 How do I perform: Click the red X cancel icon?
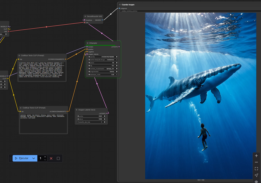tap(51, 158)
